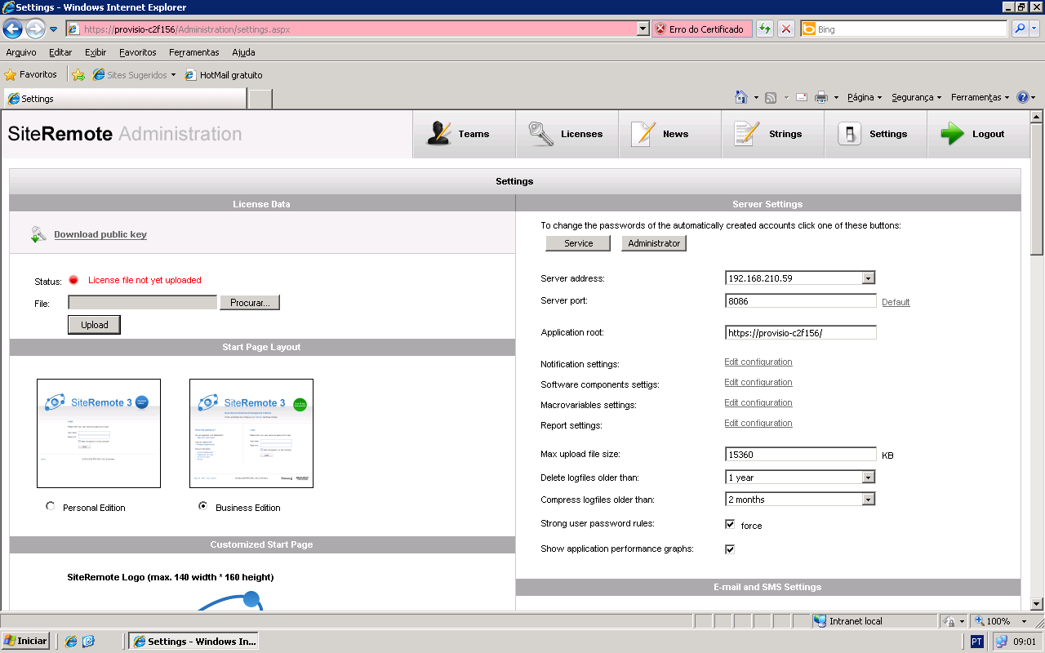Screen dimensions: 1045x653
Task: Click Procurar to browse for file
Action: point(250,303)
